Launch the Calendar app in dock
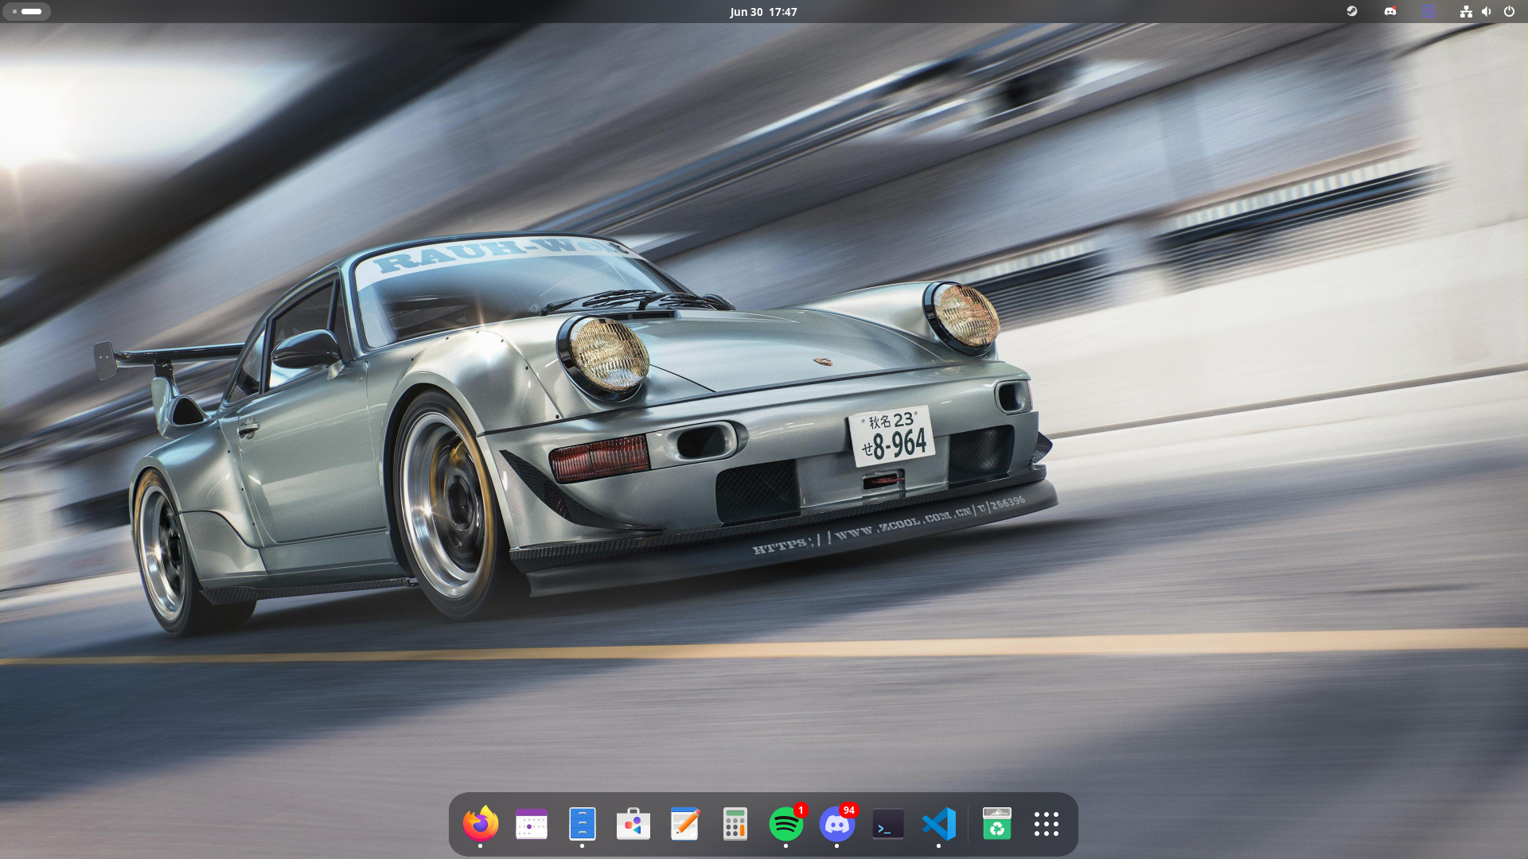 (532, 824)
